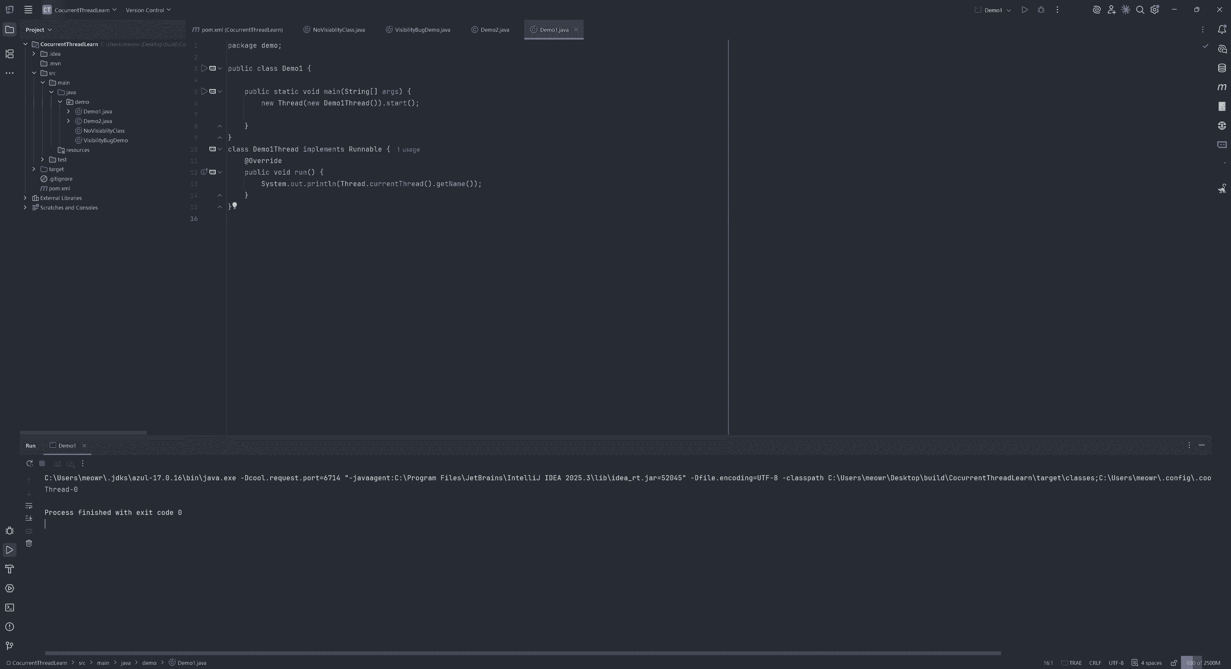Toggle soft-wrap in the run console
The height and width of the screenshot is (669, 1231).
29,505
